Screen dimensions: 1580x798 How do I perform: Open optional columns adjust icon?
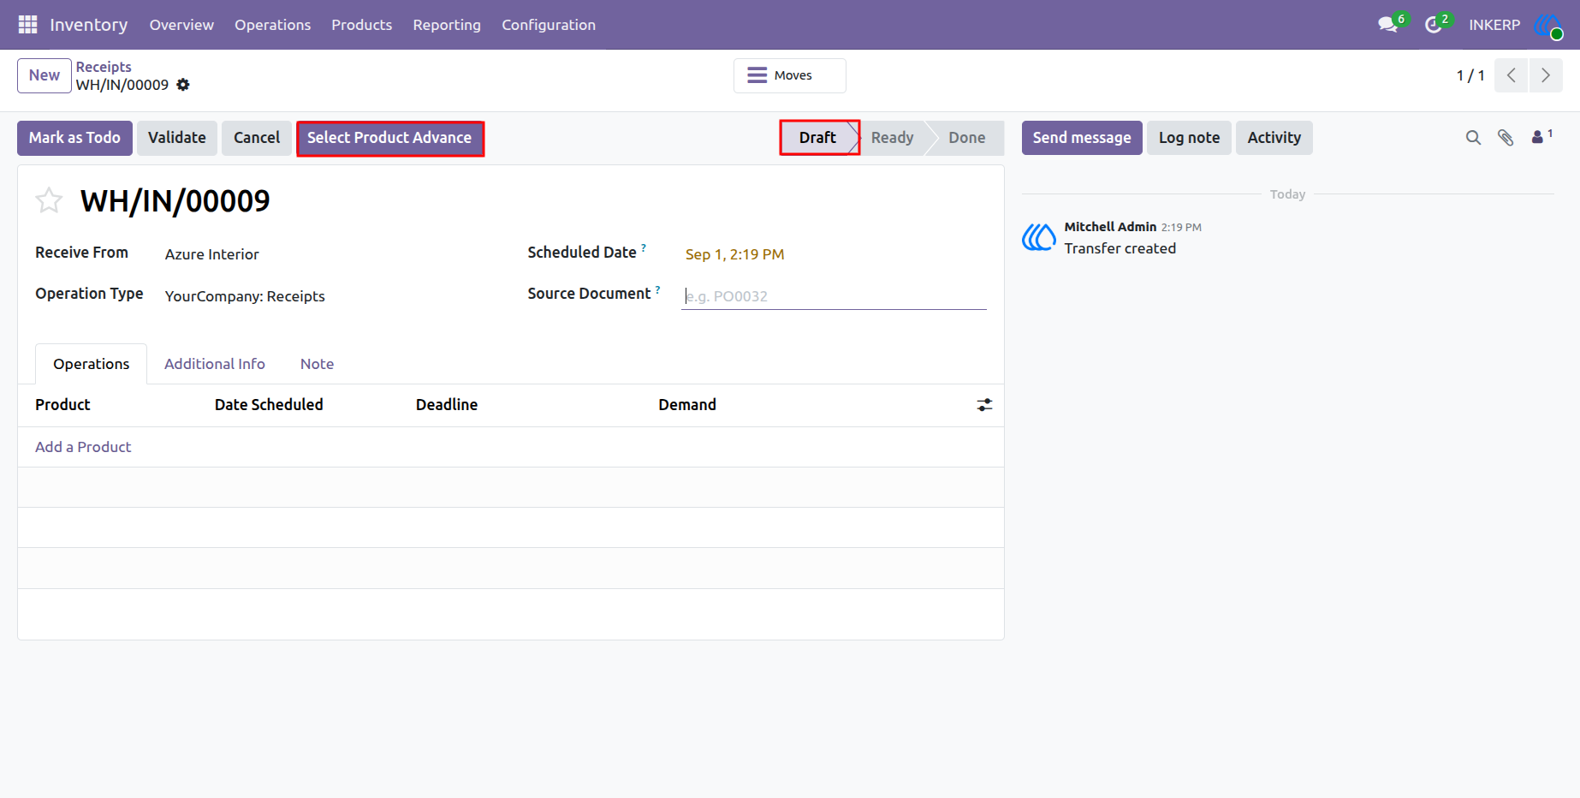click(x=984, y=405)
